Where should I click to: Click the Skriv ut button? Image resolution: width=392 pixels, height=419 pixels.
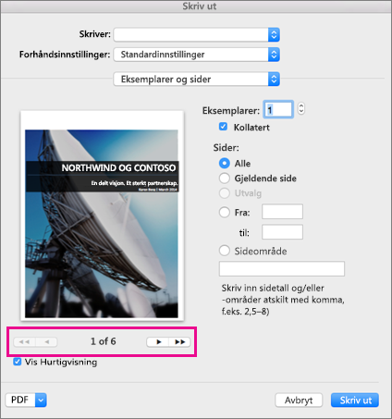coord(355,401)
